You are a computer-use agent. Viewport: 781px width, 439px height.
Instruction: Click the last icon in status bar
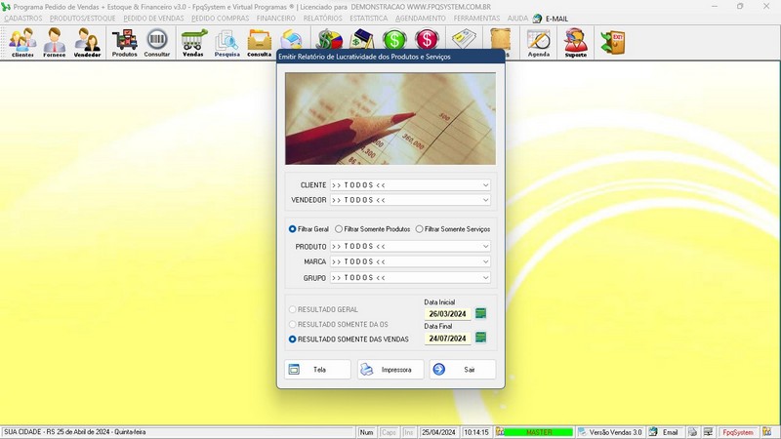click(x=767, y=432)
